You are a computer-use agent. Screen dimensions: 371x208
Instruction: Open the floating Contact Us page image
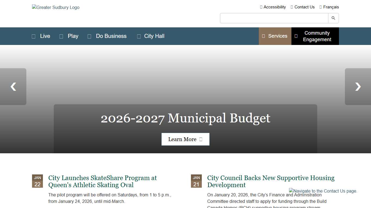[x=323, y=191]
